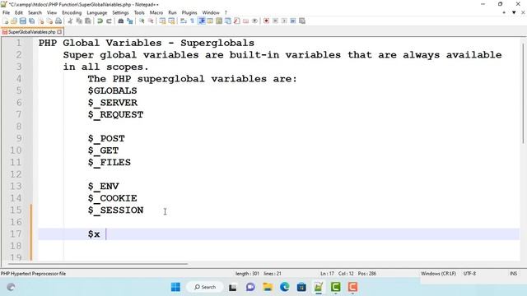Save the recorded macro icon
Viewport: 527px width, 296px height.
302,21
